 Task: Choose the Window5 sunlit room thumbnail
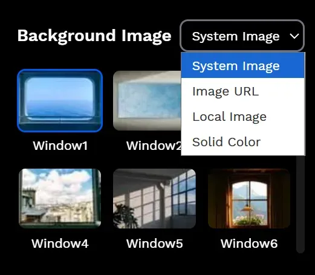(x=154, y=198)
